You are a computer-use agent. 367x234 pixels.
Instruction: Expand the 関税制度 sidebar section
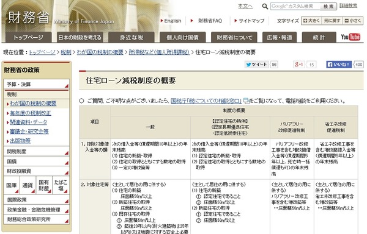[x=37, y=152]
